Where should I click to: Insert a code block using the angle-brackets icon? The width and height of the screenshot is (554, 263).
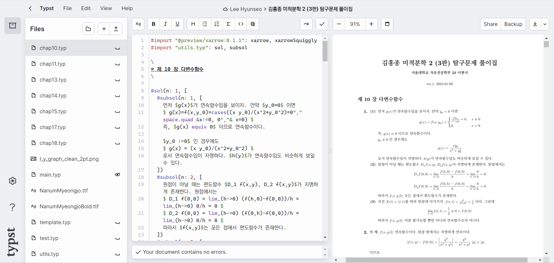(241, 24)
